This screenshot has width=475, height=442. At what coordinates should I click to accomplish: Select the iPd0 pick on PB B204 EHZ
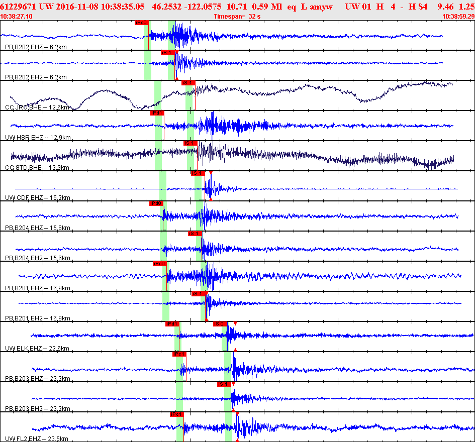(x=156, y=203)
